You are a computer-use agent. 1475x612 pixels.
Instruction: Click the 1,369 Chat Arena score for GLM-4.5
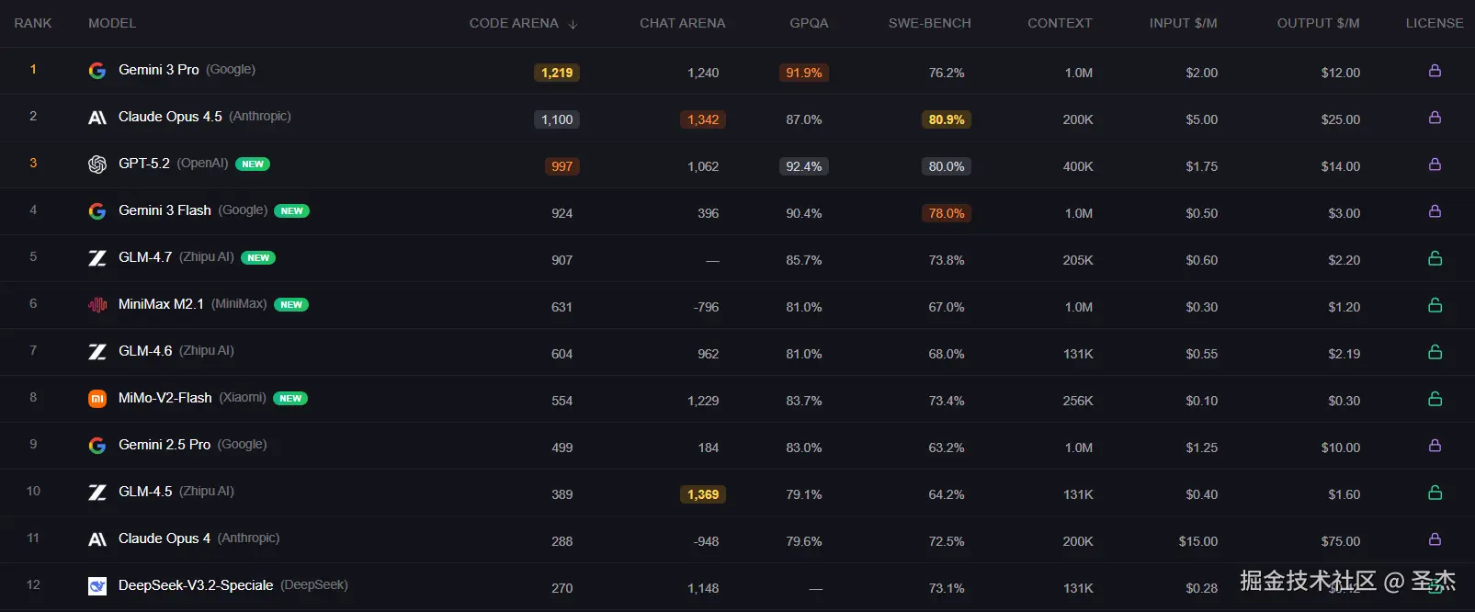point(703,494)
